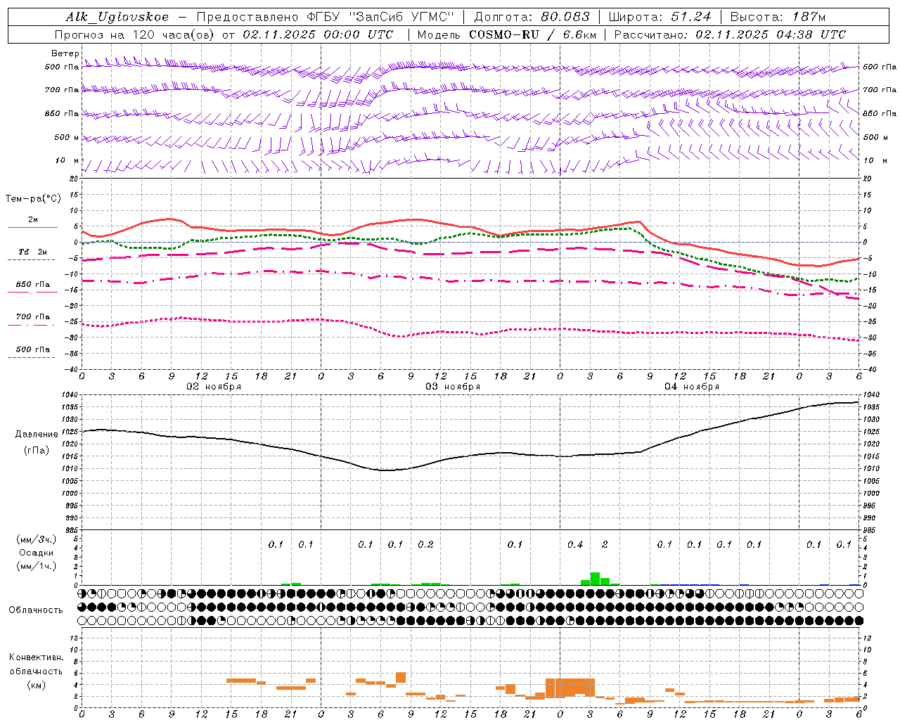Screen dimensions: 900x720
Task: Click the Облачность cloud cover label
Action: coord(36,610)
